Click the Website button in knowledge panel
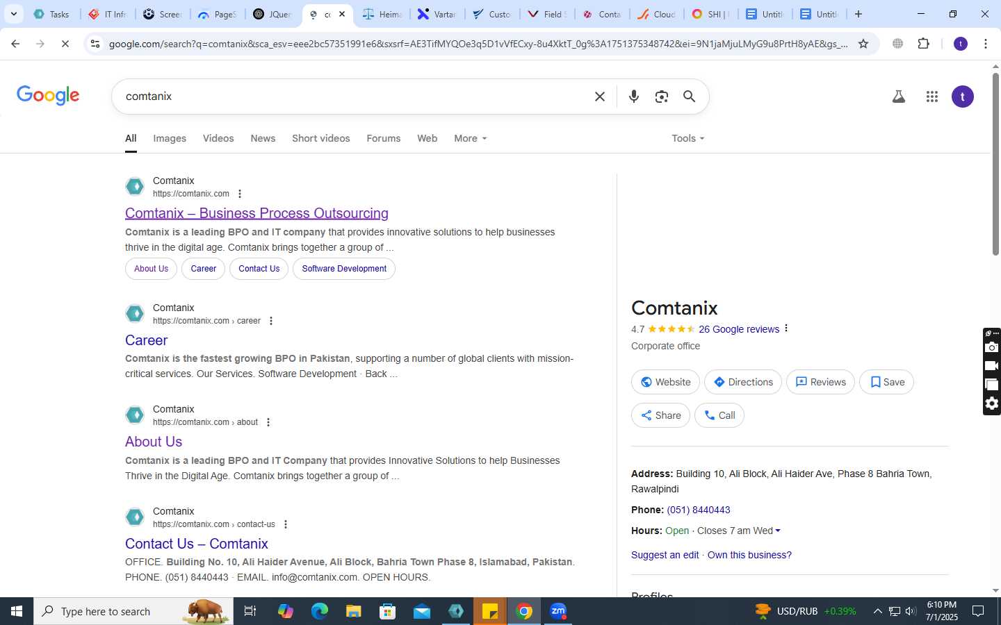This screenshot has width=1001, height=625. pos(665,382)
